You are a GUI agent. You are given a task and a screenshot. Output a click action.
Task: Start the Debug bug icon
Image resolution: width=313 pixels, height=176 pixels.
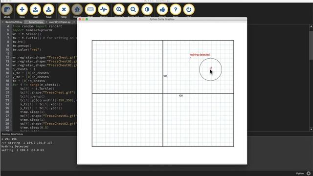77,10
